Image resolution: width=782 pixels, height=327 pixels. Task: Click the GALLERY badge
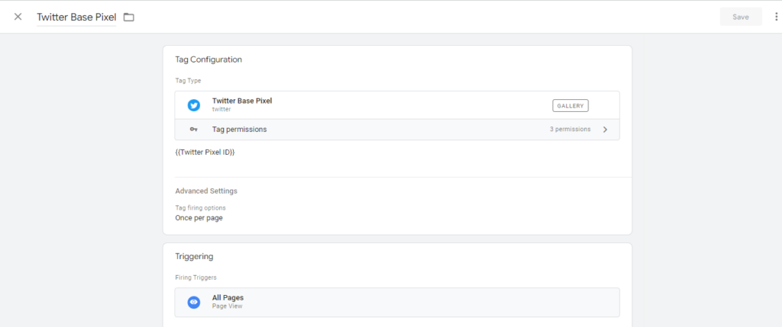click(570, 105)
